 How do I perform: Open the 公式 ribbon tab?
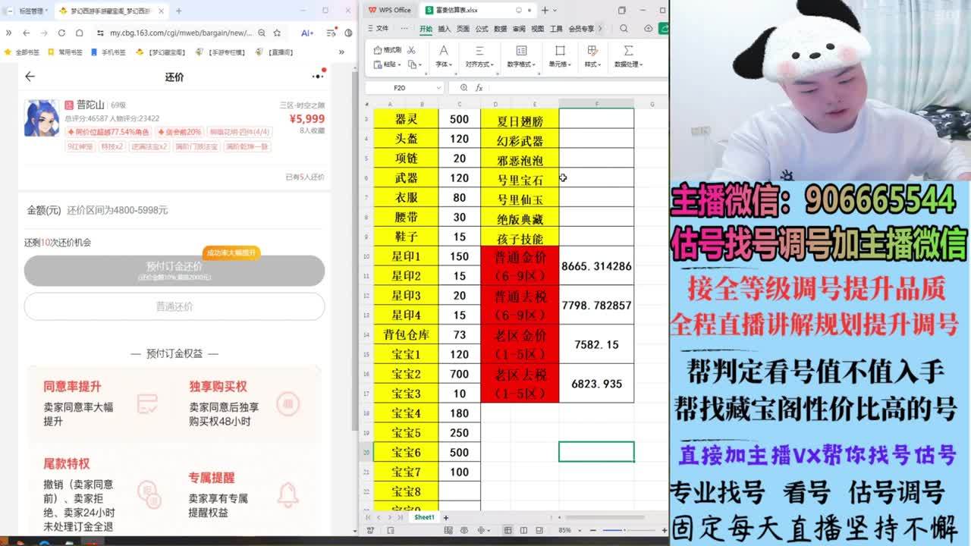(482, 29)
